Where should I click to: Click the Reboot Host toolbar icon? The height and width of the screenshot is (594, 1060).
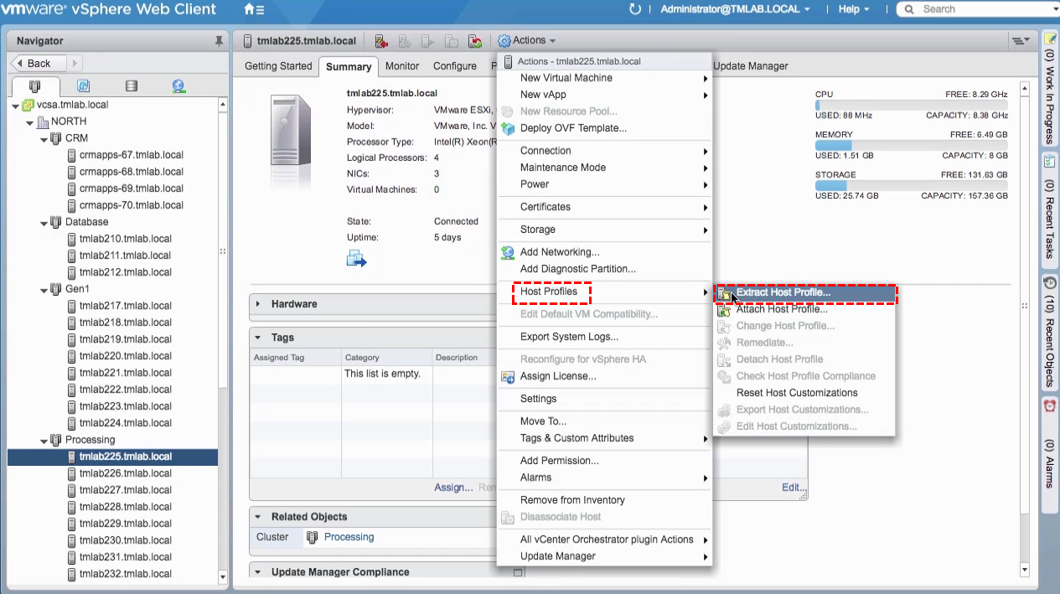[474, 40]
